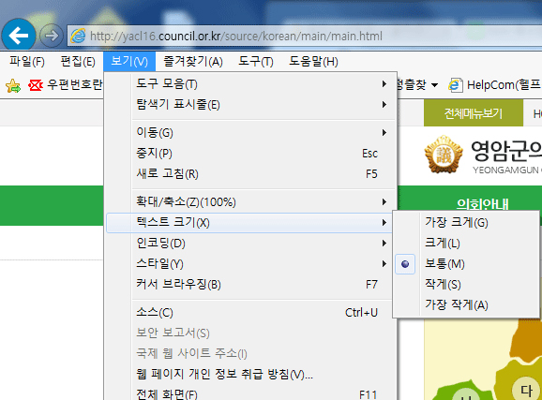
Task: Open the 즐겨찾기(A) menu
Action: pyautogui.click(x=193, y=62)
